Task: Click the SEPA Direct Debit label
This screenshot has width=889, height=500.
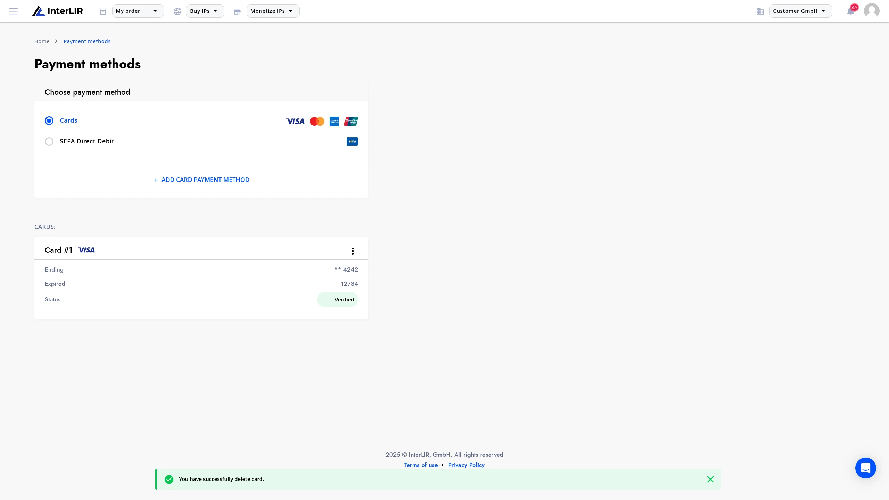Action: coord(87,141)
